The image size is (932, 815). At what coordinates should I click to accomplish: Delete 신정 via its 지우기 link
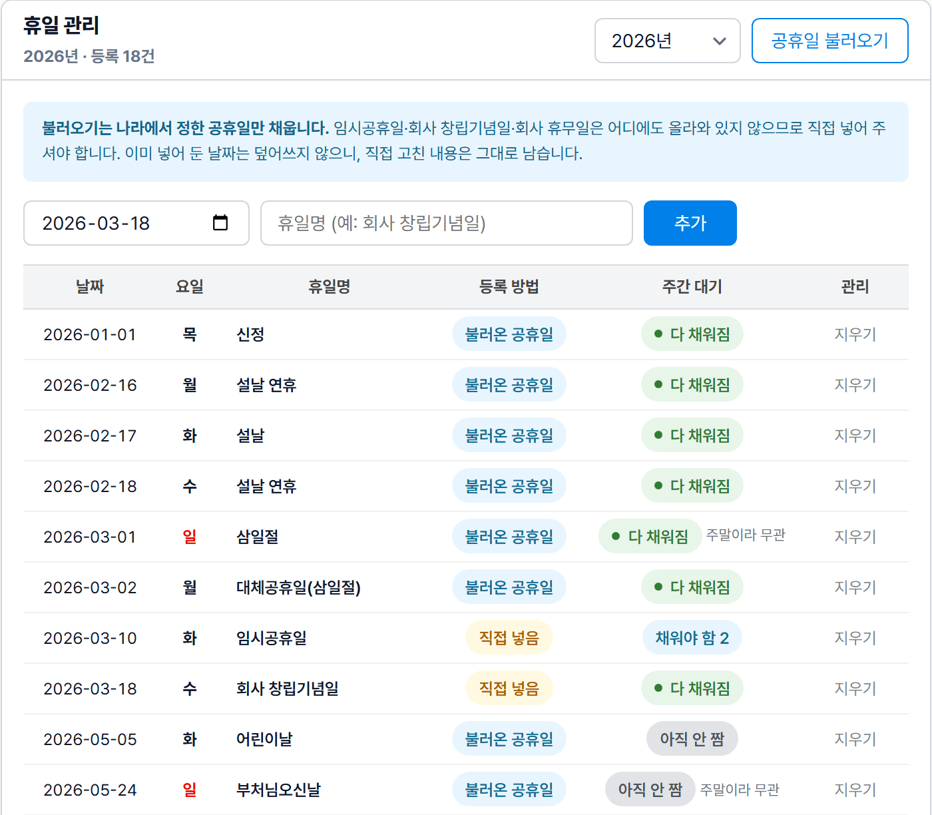pyautogui.click(x=855, y=334)
